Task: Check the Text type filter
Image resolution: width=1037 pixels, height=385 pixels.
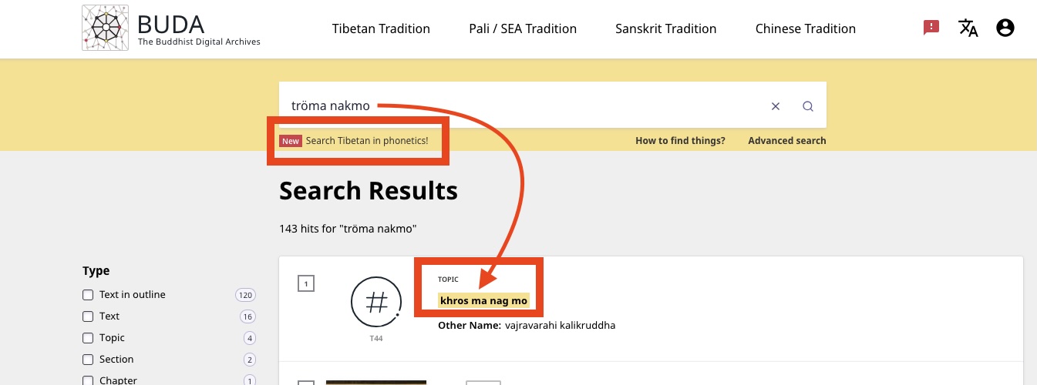Action: (88, 316)
